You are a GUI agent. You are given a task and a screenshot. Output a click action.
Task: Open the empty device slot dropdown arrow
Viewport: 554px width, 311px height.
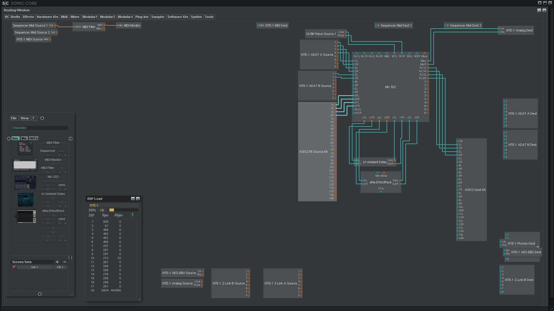65,241
